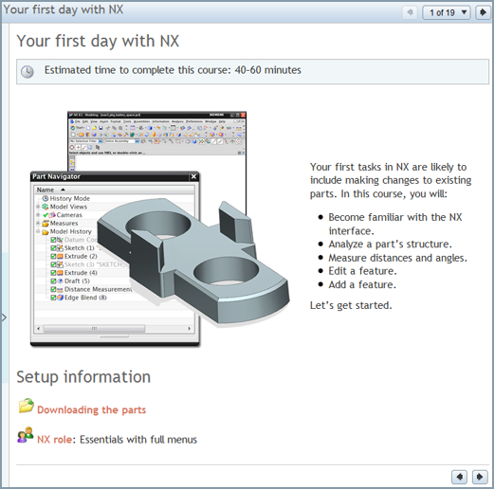Close the Part Navigator panel in illustration
Image resolution: width=494 pixels, height=489 pixels.
(193, 177)
